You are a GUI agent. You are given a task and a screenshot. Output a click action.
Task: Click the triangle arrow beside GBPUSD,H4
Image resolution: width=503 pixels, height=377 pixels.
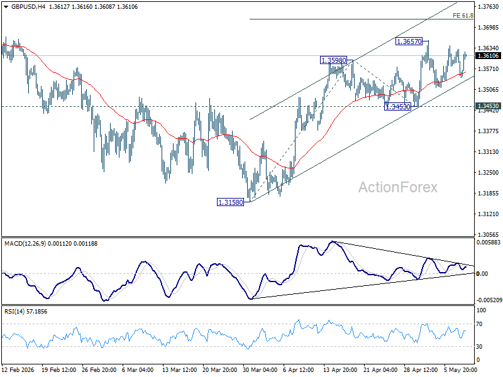(6, 7)
